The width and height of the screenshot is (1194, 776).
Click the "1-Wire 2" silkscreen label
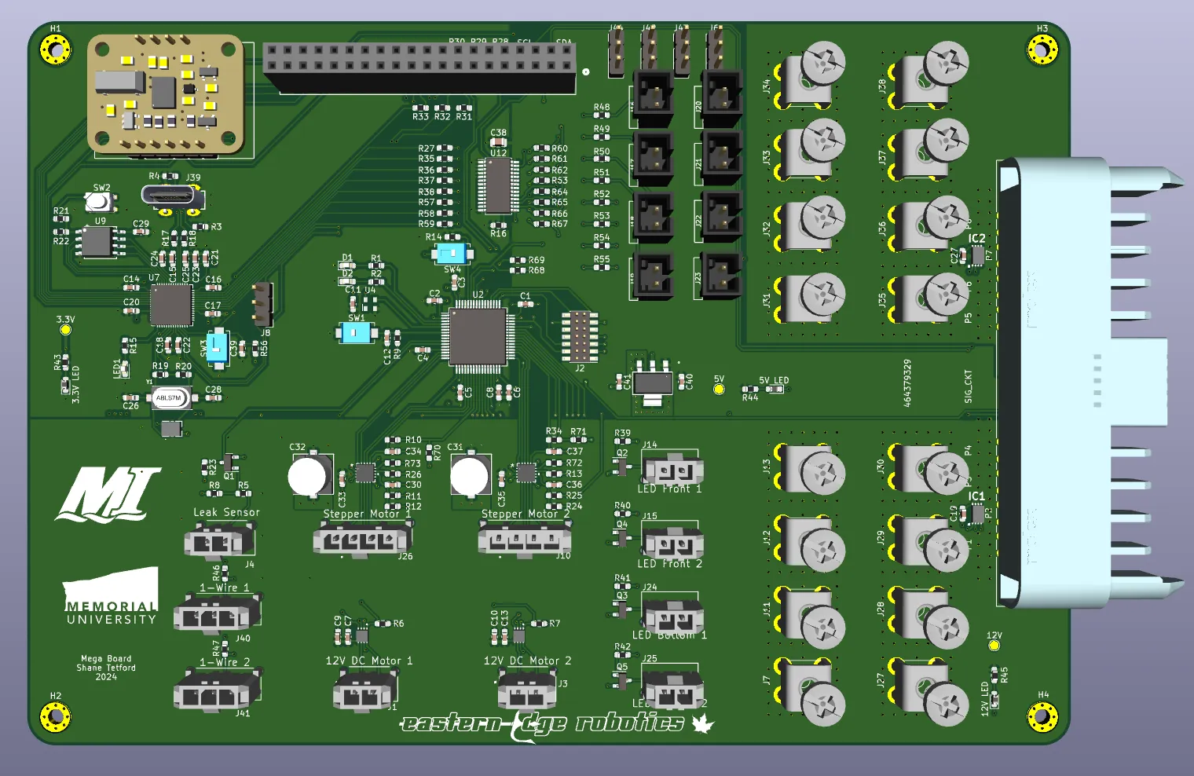pyautogui.click(x=225, y=662)
